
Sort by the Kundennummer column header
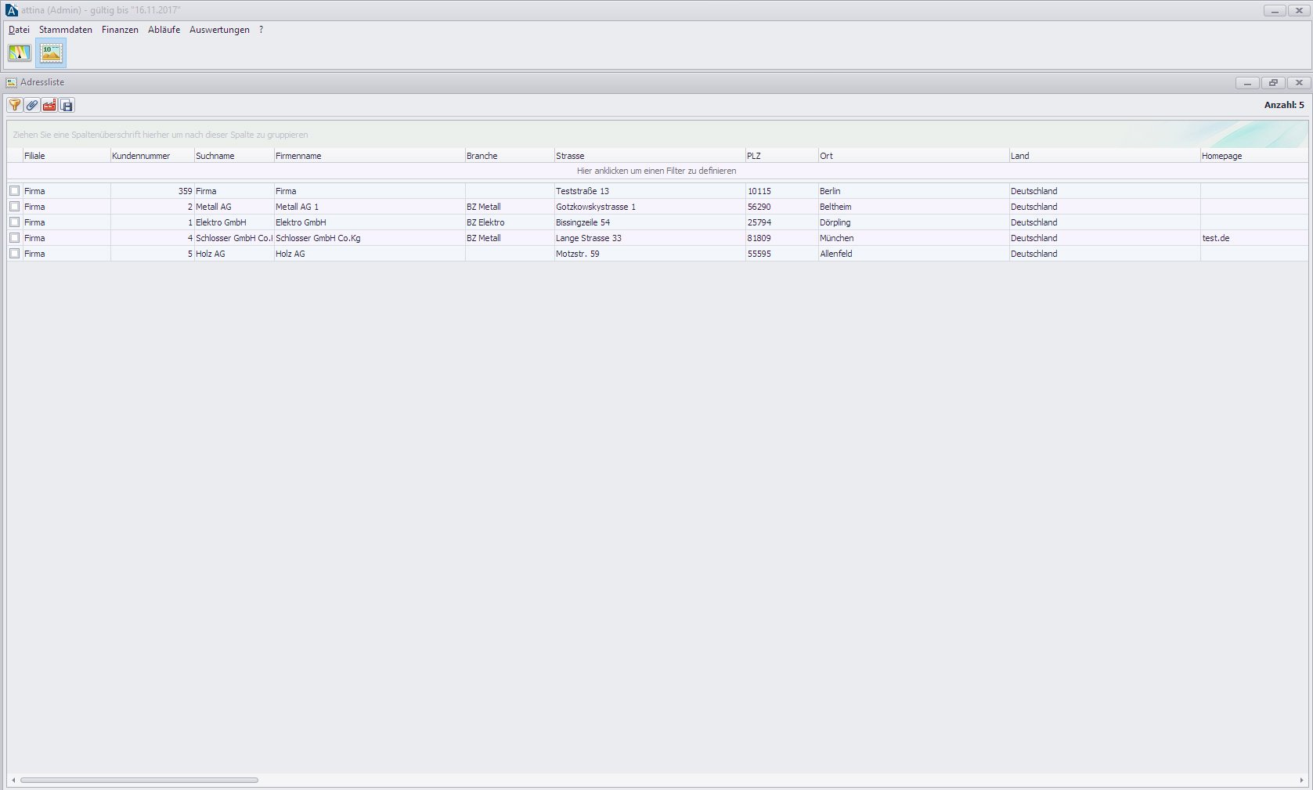[152, 156]
